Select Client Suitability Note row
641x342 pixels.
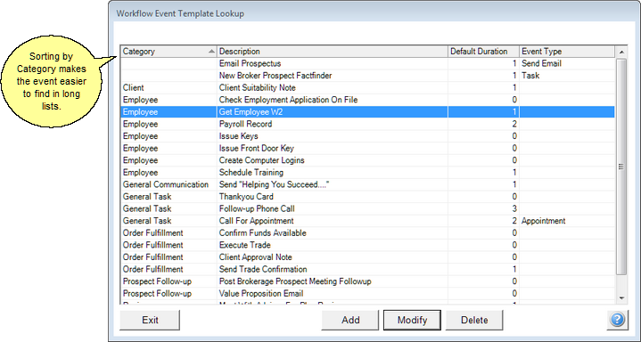click(x=367, y=87)
